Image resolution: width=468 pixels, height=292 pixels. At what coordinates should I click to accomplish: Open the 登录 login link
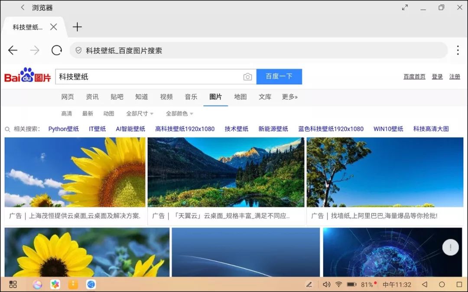click(x=437, y=76)
